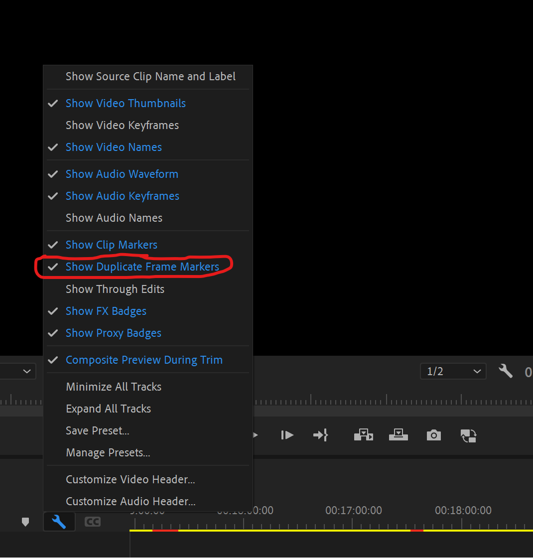The image size is (533, 558).
Task: Open the 1/2 playback resolution dropdown
Action: click(453, 371)
